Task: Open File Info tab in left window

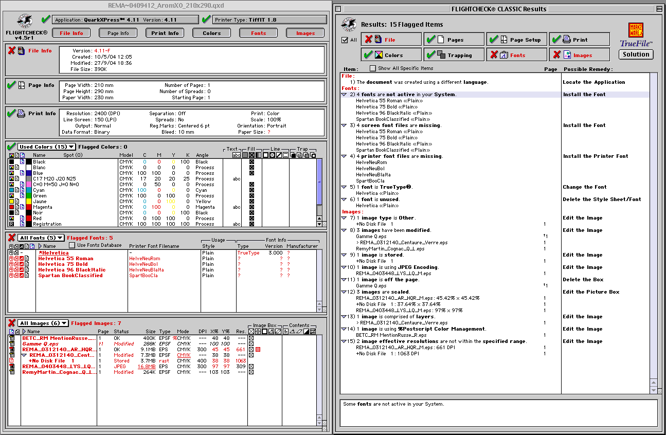Action: (x=71, y=33)
